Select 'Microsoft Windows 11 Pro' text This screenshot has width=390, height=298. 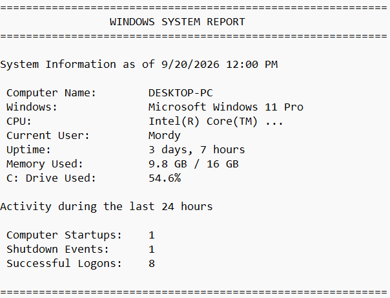click(226, 107)
